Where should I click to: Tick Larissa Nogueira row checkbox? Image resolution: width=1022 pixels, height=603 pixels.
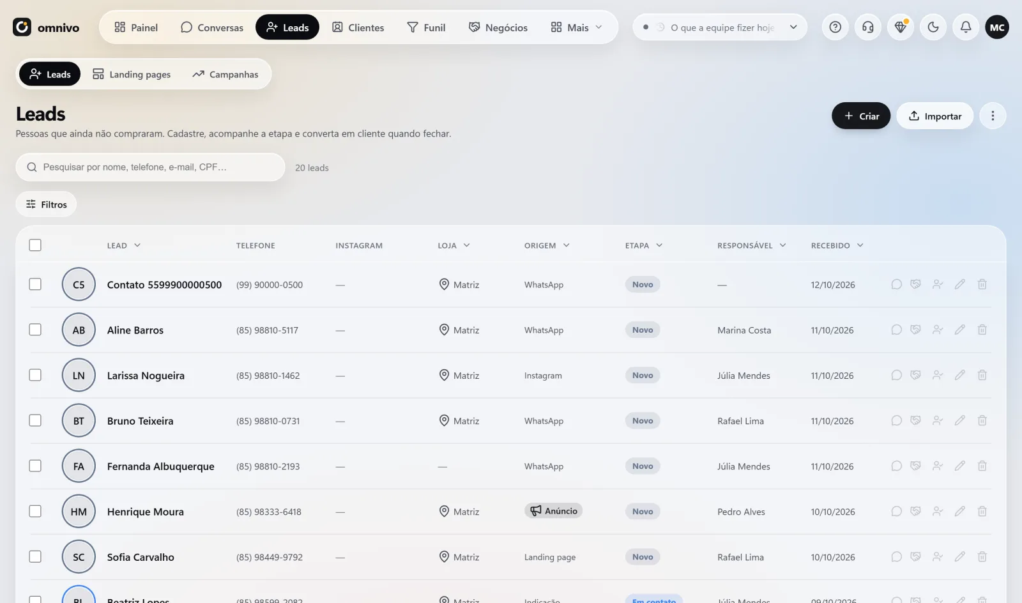click(x=35, y=375)
